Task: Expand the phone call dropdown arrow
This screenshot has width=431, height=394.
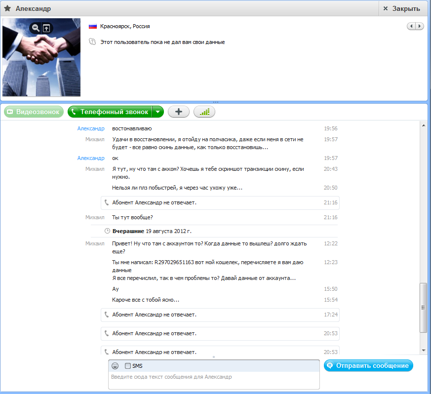Action: (158, 112)
